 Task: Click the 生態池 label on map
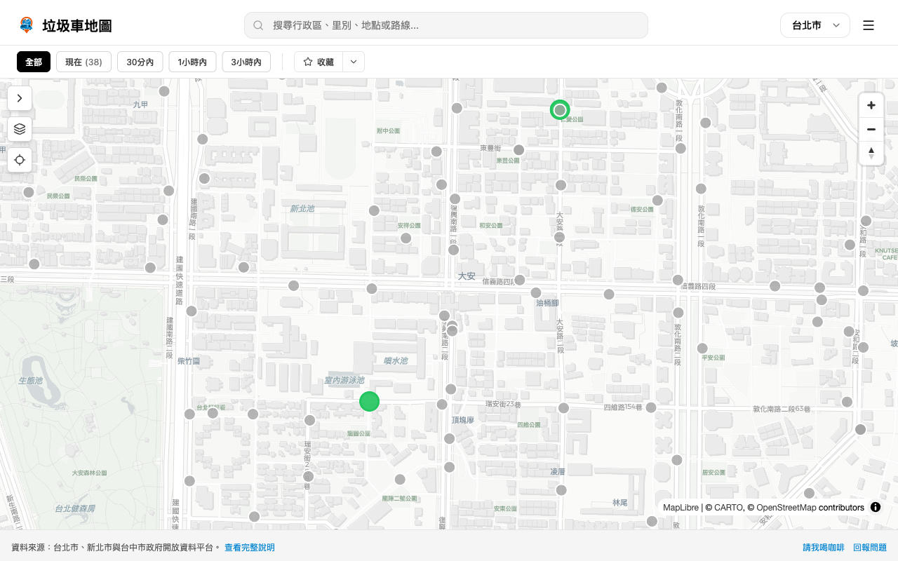tap(30, 380)
